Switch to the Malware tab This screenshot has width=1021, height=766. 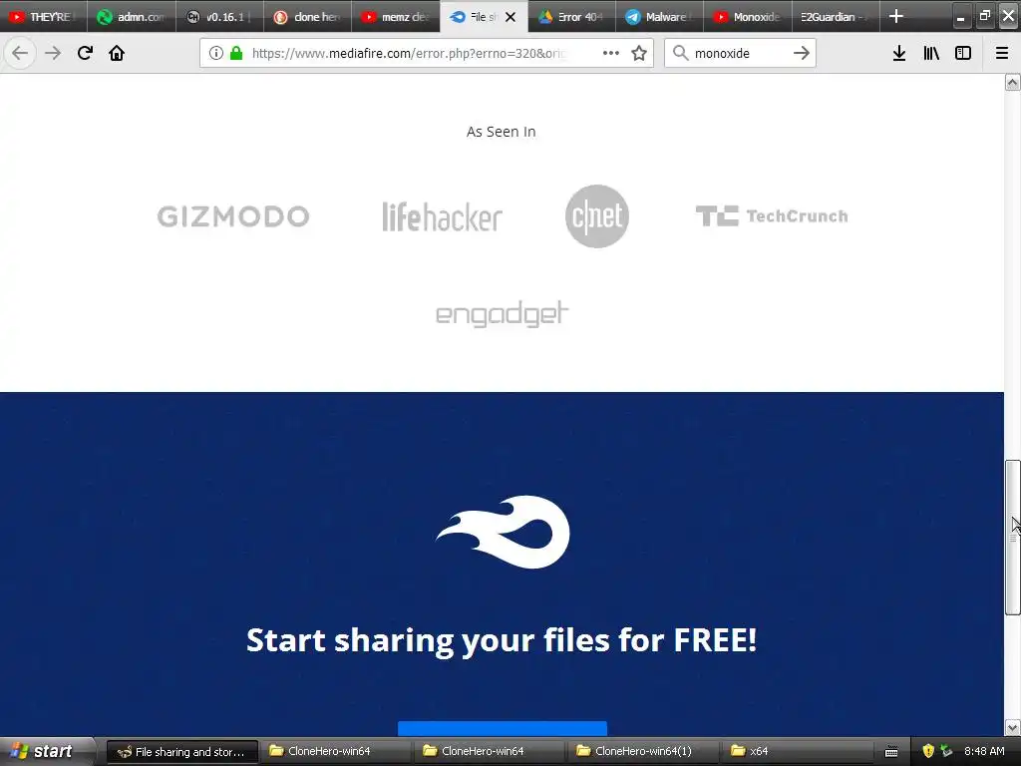659,17
